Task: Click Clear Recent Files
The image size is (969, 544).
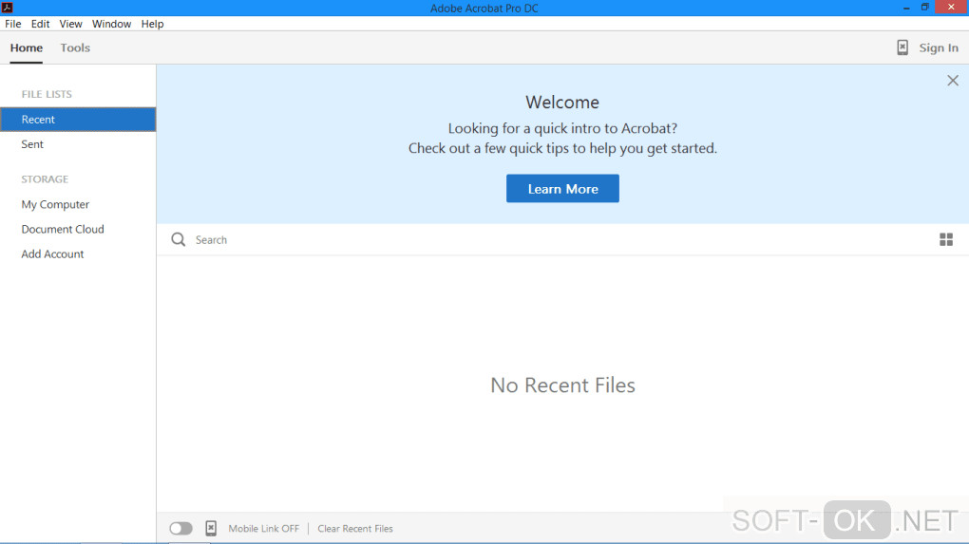Action: coord(355,529)
